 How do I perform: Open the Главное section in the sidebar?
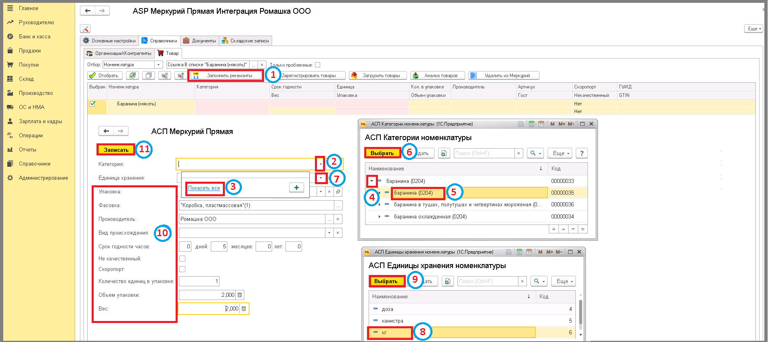(28, 8)
